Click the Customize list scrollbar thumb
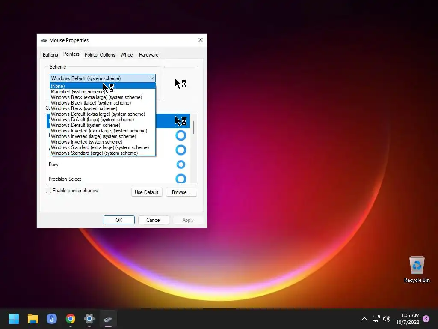 [194, 127]
